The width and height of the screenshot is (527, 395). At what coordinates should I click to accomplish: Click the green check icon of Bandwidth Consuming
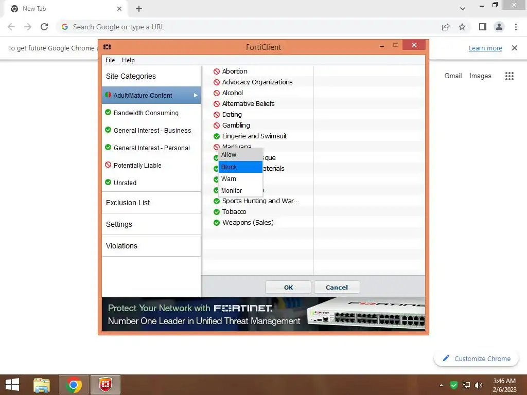point(108,112)
